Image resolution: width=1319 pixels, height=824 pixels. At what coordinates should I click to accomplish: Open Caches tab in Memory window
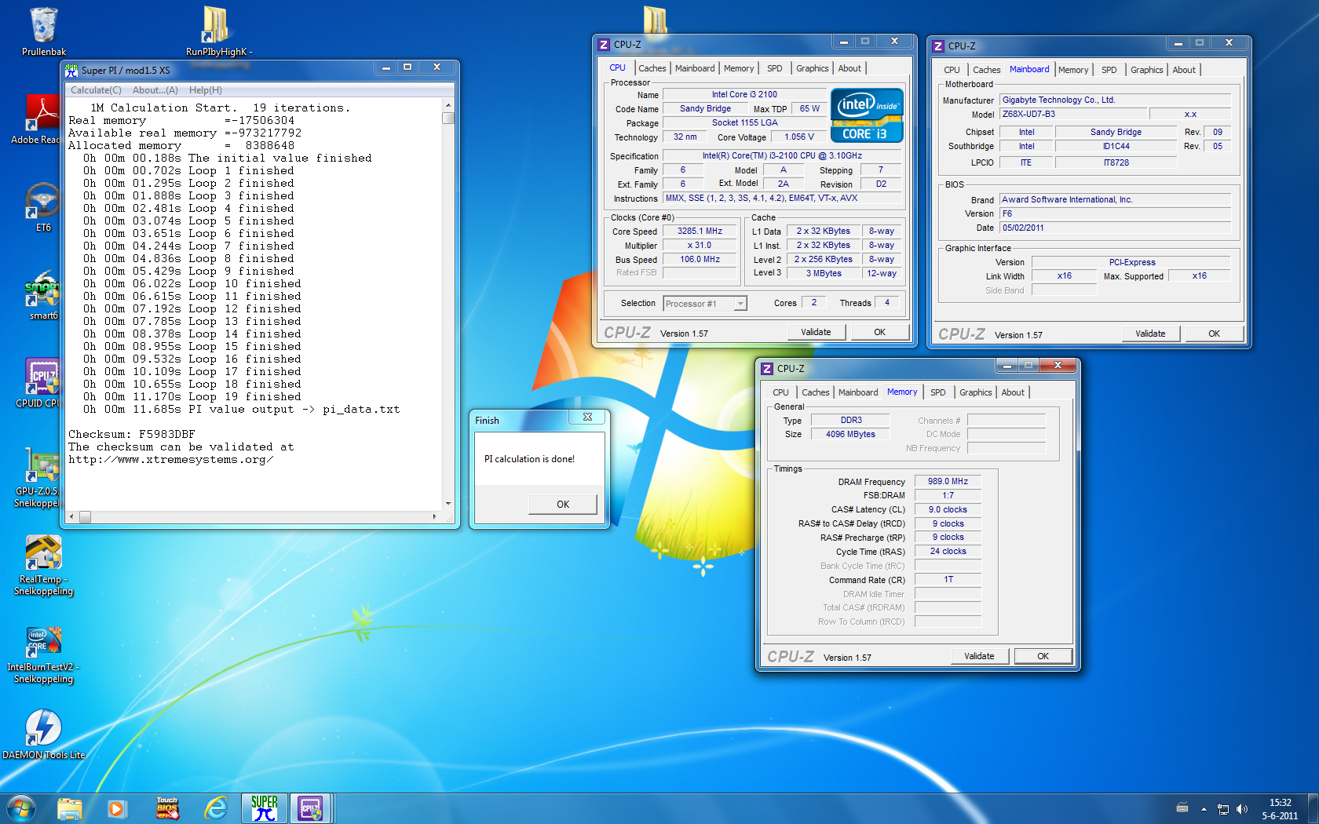tap(815, 392)
